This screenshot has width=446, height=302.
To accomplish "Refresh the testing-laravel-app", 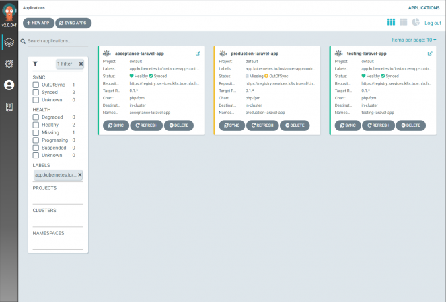I will coord(379,125).
